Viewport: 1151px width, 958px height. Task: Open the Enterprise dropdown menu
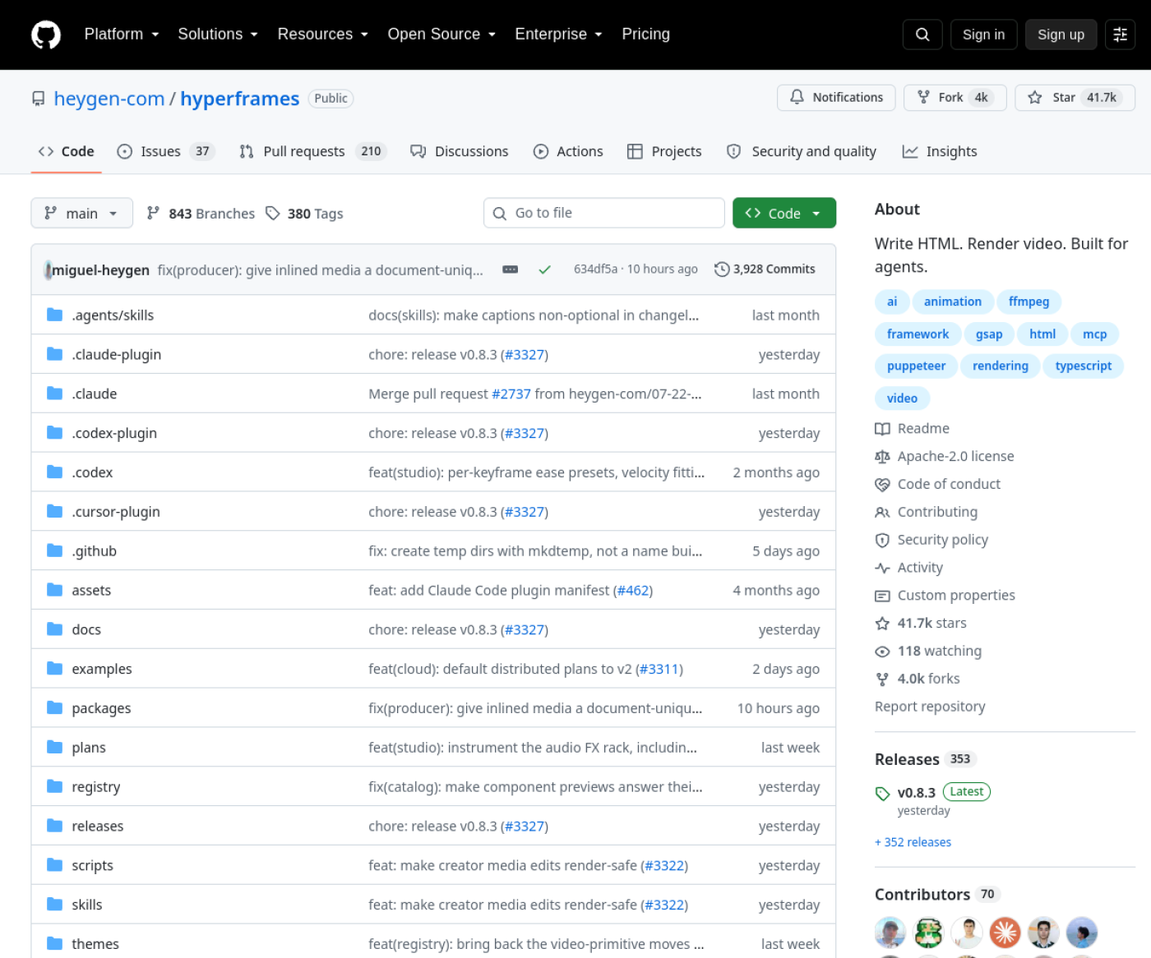coord(558,35)
